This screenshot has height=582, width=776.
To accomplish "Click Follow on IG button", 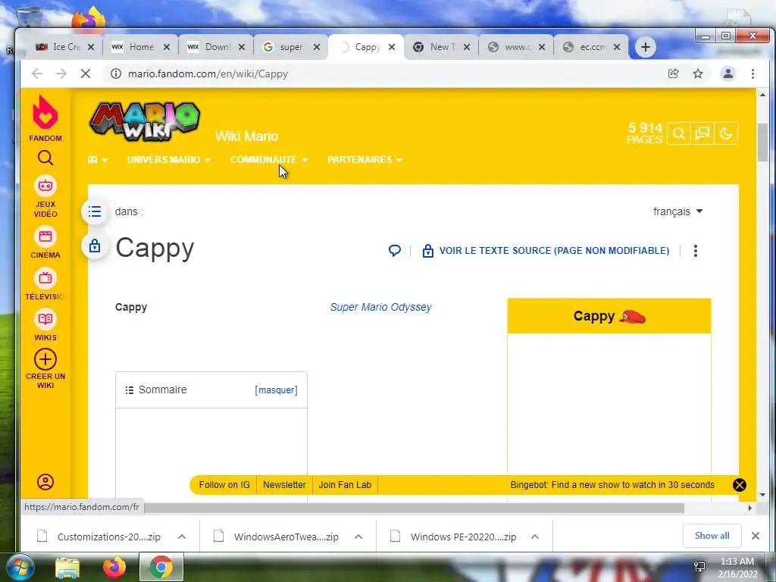I will 224,485.
